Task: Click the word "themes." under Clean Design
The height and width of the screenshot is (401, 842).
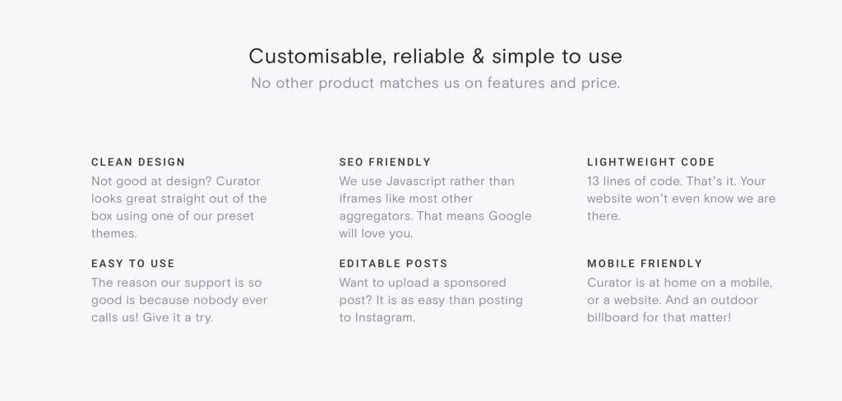Action: [113, 233]
